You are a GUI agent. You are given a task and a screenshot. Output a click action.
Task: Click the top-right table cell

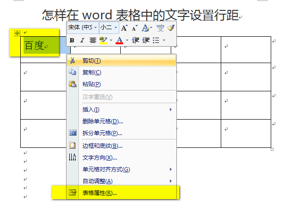pyautogui.click(x=246, y=49)
